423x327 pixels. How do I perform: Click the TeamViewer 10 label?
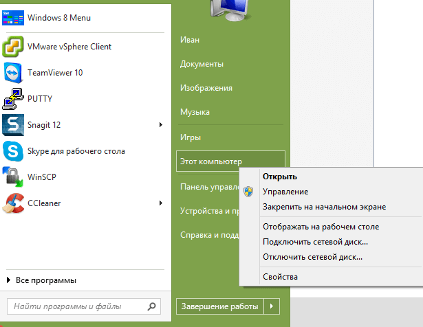point(55,73)
